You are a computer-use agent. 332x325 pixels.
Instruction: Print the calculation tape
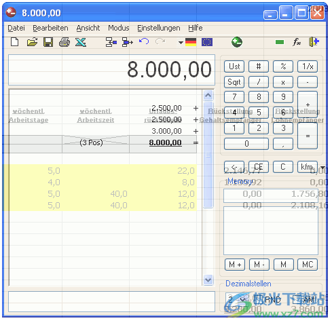point(64,42)
